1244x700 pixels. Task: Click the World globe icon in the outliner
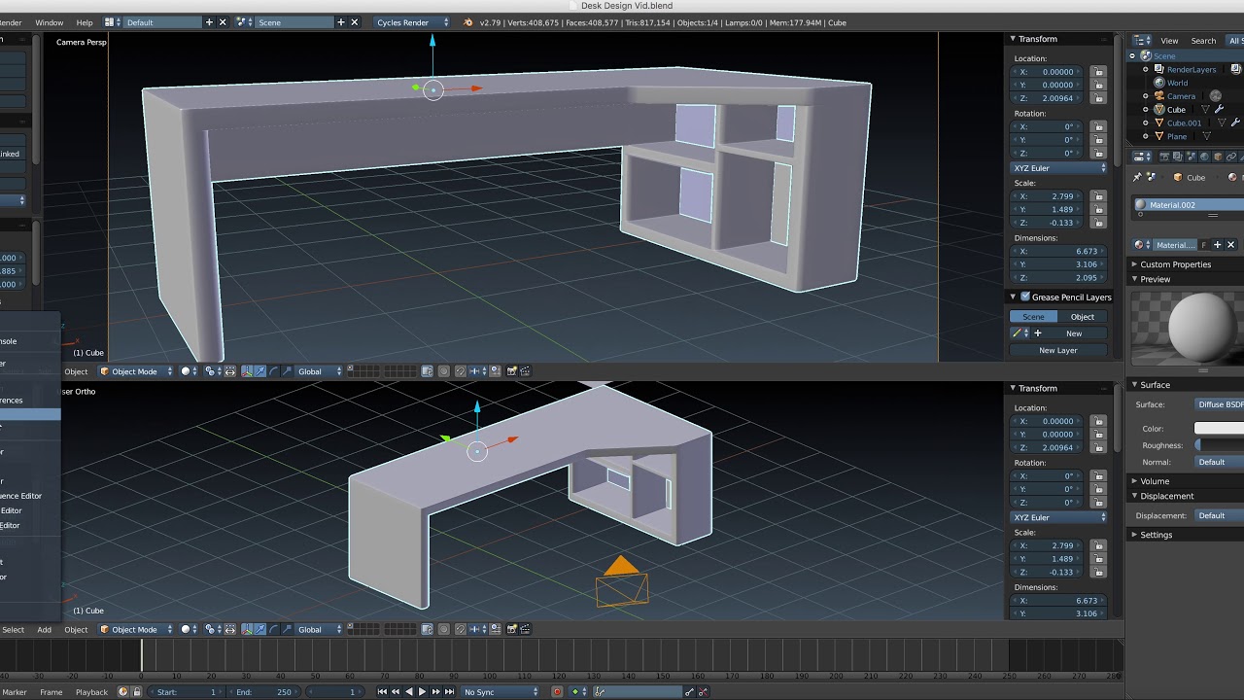point(1158,83)
